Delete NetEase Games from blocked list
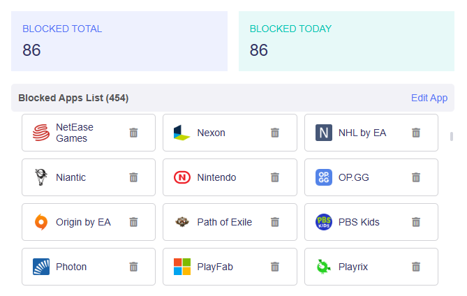Screen dimensions: 467x296 point(133,133)
